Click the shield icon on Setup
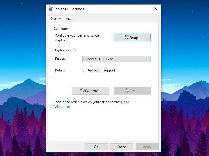This screenshot has height=156, width=209. tap(127, 37)
